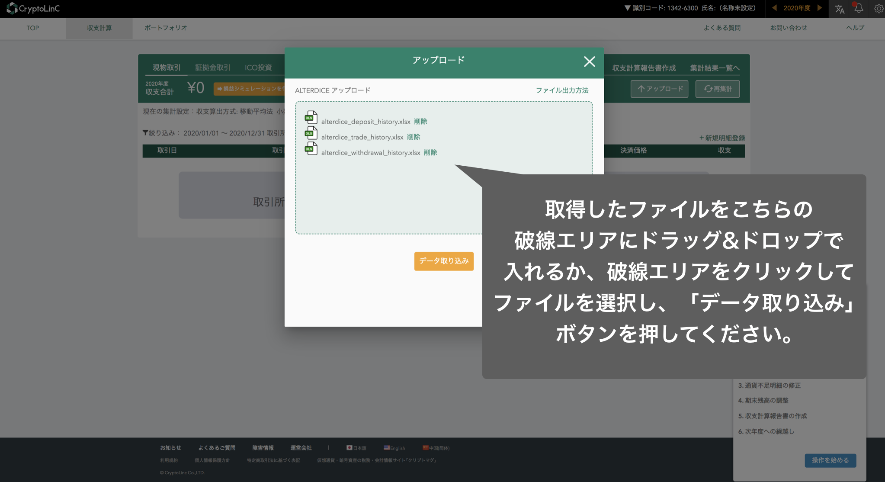The height and width of the screenshot is (482, 885).
Task: Switch to ICO投資 tab
Action: [258, 67]
